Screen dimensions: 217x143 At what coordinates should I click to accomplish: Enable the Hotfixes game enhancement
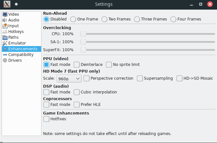coord(46,119)
